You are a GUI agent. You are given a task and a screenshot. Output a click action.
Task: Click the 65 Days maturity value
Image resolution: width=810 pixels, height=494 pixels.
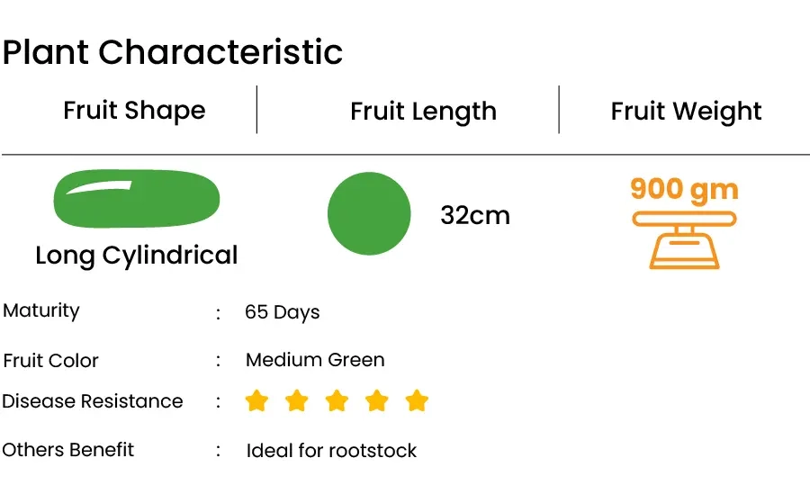point(282,312)
